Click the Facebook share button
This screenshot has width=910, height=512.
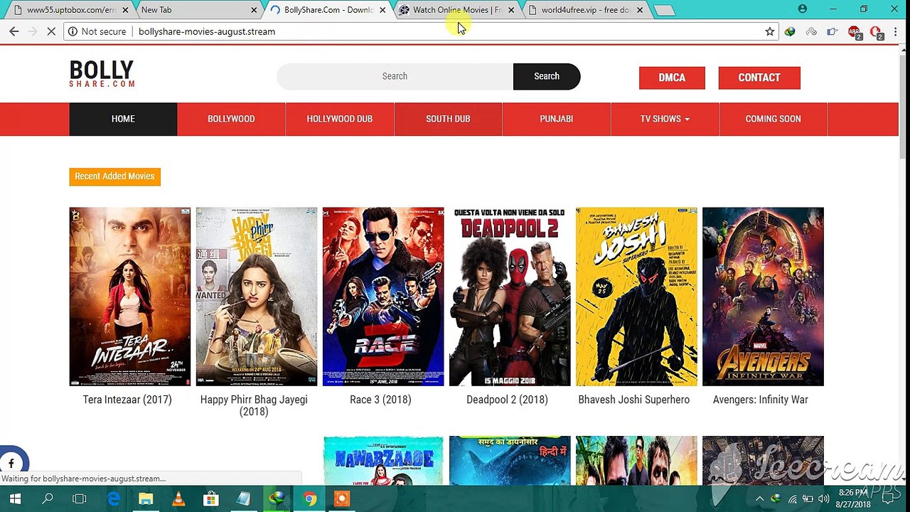[11, 463]
